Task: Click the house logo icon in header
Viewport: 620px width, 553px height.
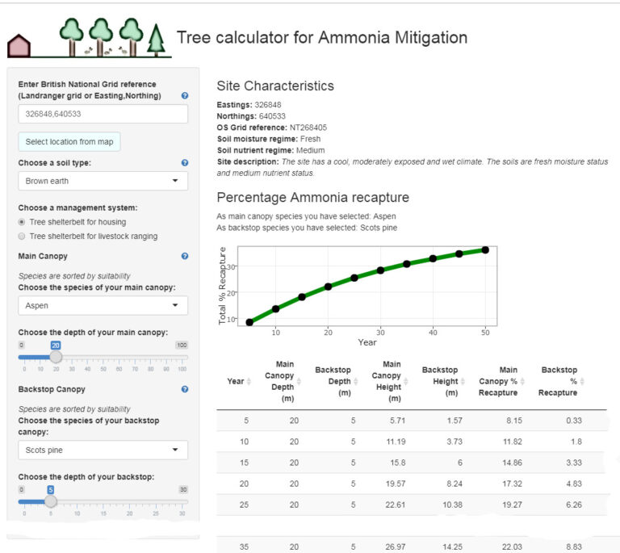Action: coord(19,46)
